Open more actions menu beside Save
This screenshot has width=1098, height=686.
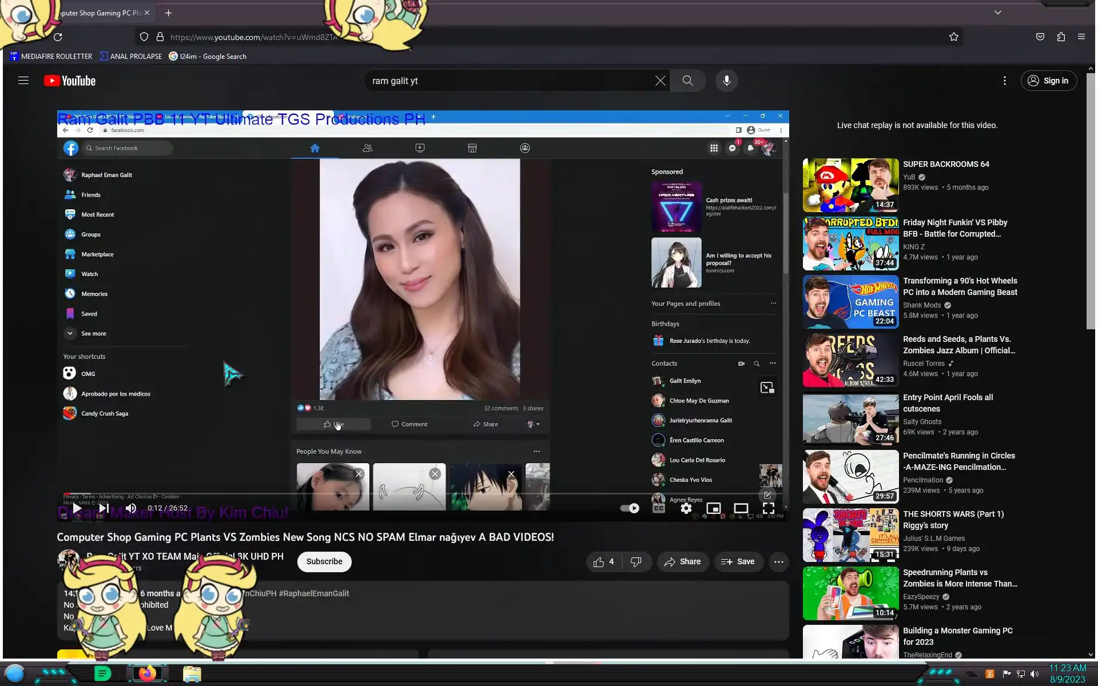pos(778,562)
